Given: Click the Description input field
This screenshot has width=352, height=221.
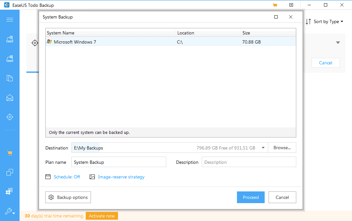Looking at the screenshot, I should 249,162.
